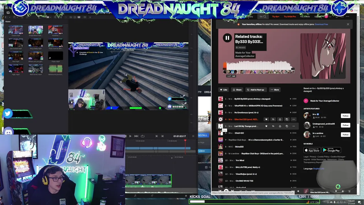Open Try Artist Pro in SoundCloud nav
Viewport: 364px width, 205px height.
tap(290, 17)
